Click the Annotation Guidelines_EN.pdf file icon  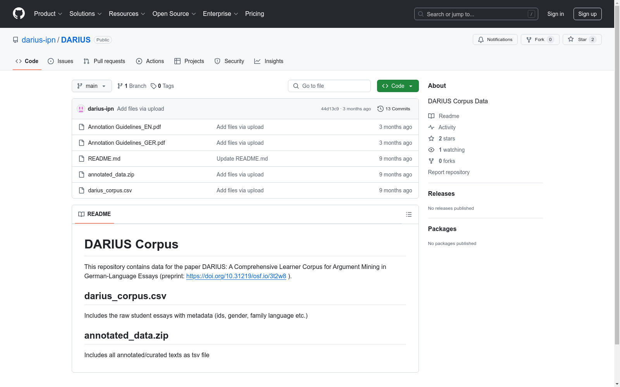click(81, 127)
